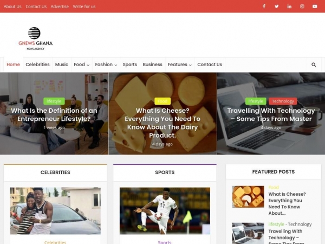Click the green lifestyle tag on laptop slide
Viewport: 325px width, 244px height.
[x=256, y=101]
